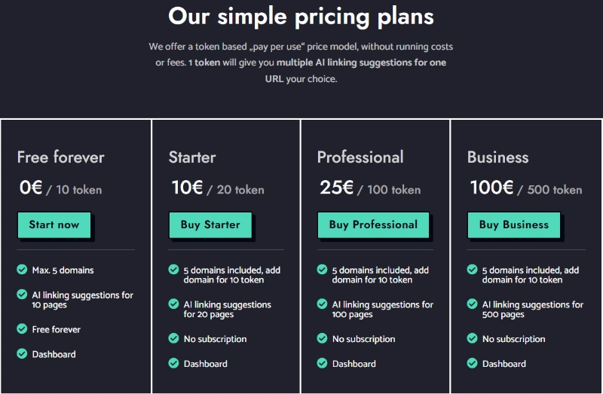Click the Professional plan heading
The image size is (603, 394).
pos(360,157)
